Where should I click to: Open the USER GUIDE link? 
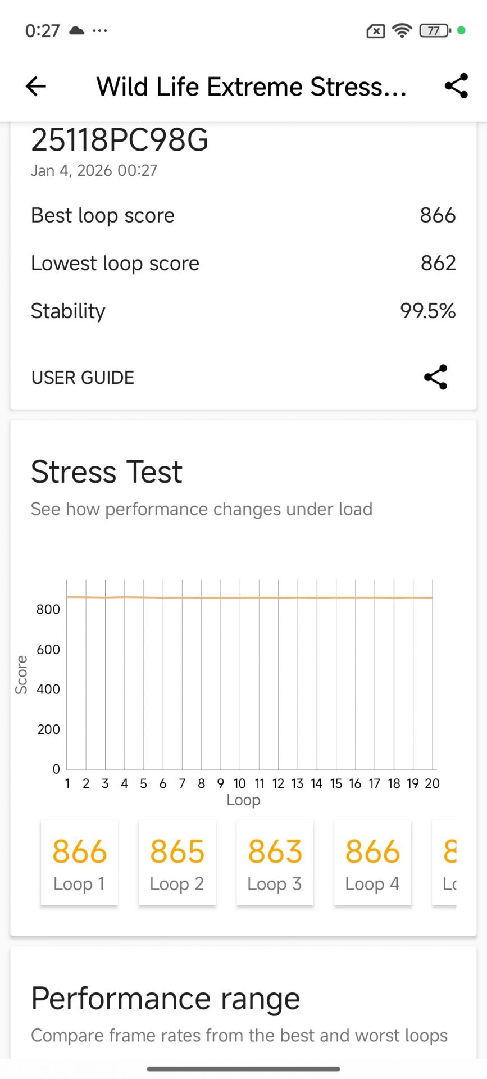(83, 378)
